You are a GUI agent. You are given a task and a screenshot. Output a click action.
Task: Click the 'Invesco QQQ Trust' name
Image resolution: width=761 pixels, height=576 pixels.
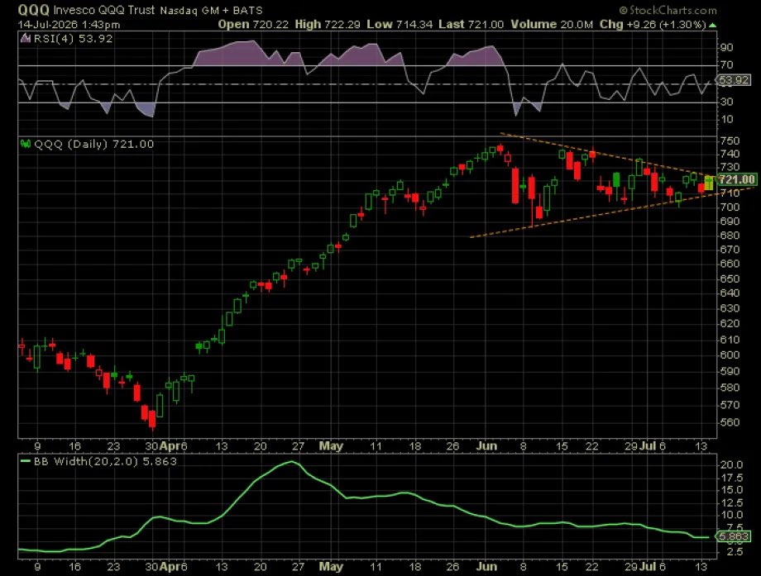pos(104,10)
